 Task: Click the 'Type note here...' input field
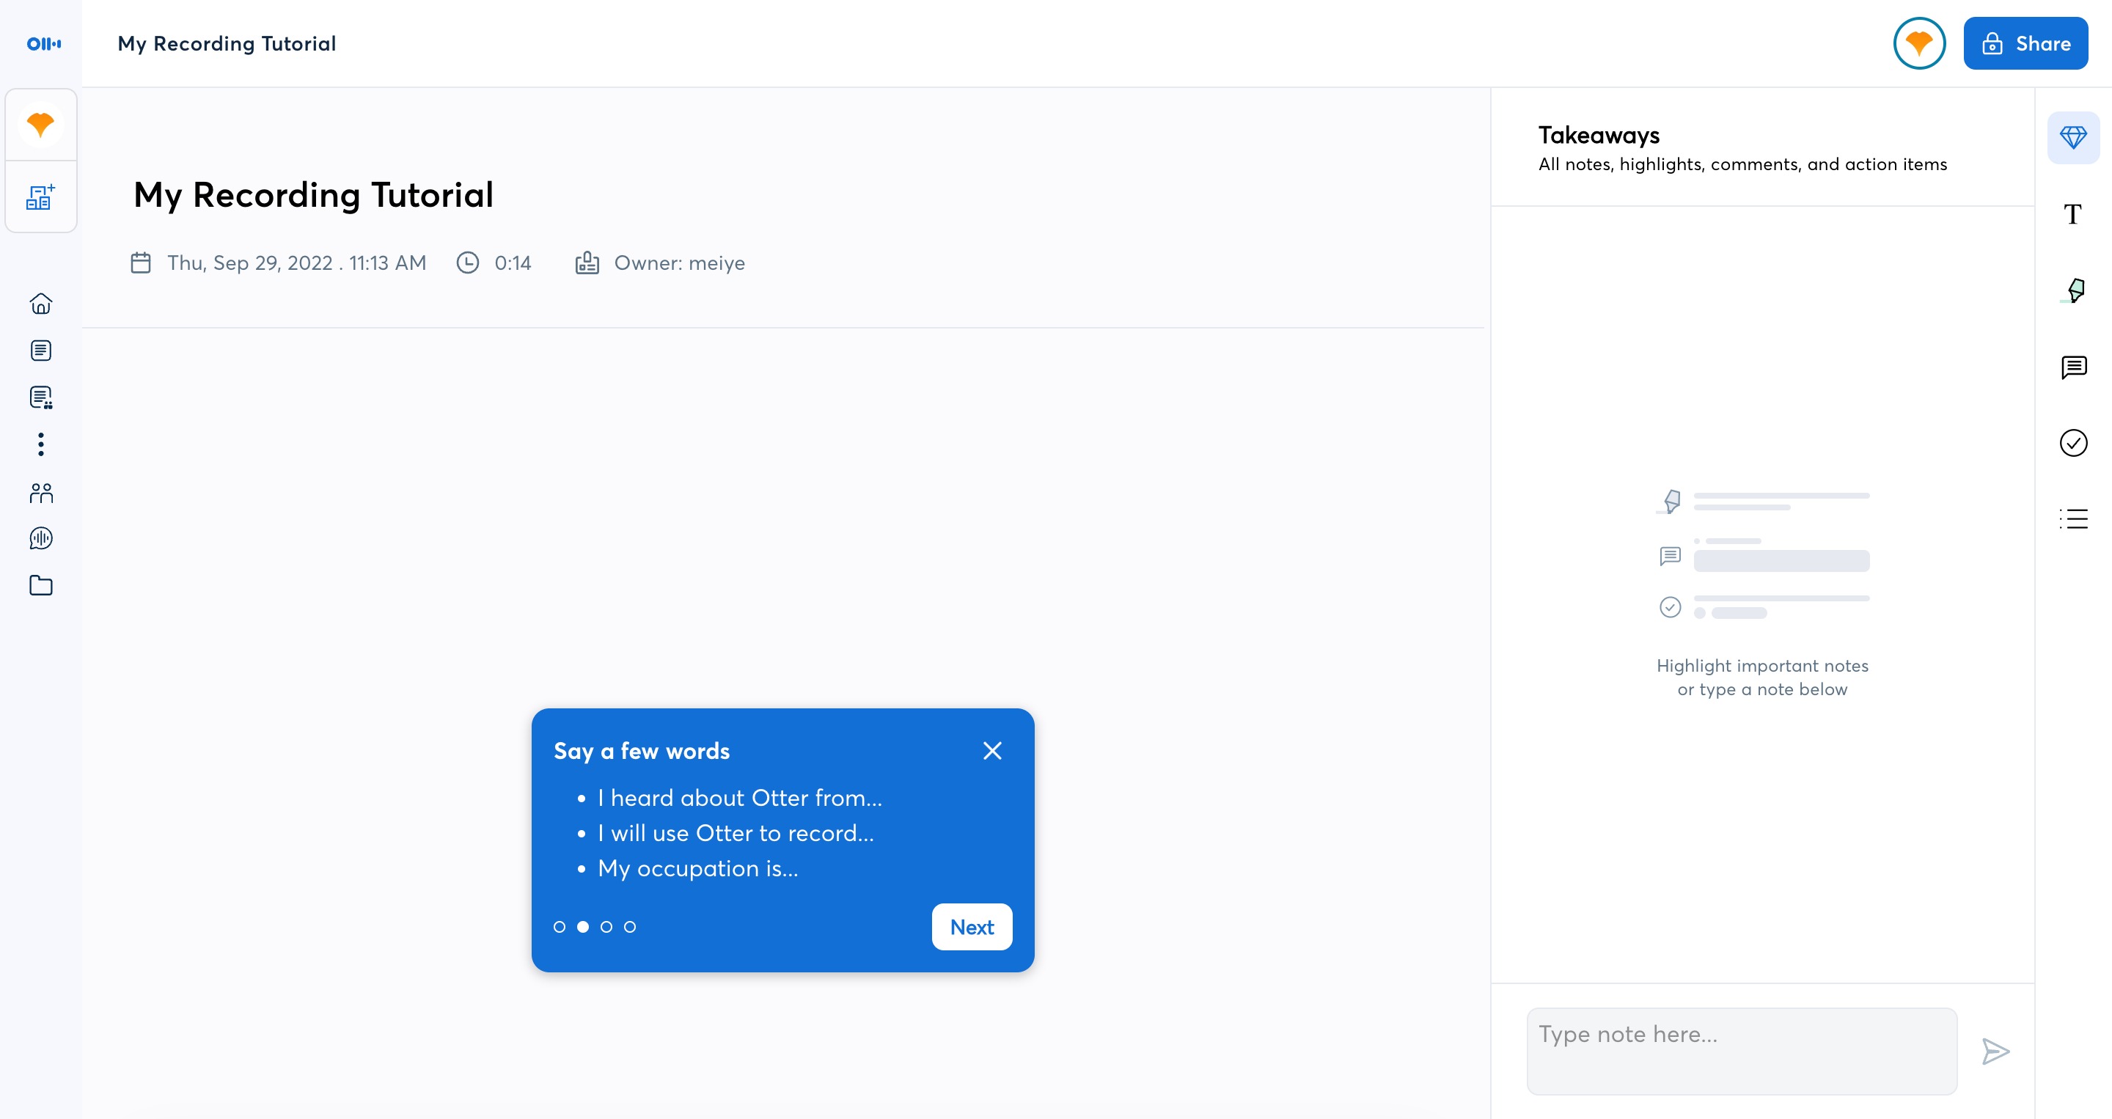pyautogui.click(x=1742, y=1051)
